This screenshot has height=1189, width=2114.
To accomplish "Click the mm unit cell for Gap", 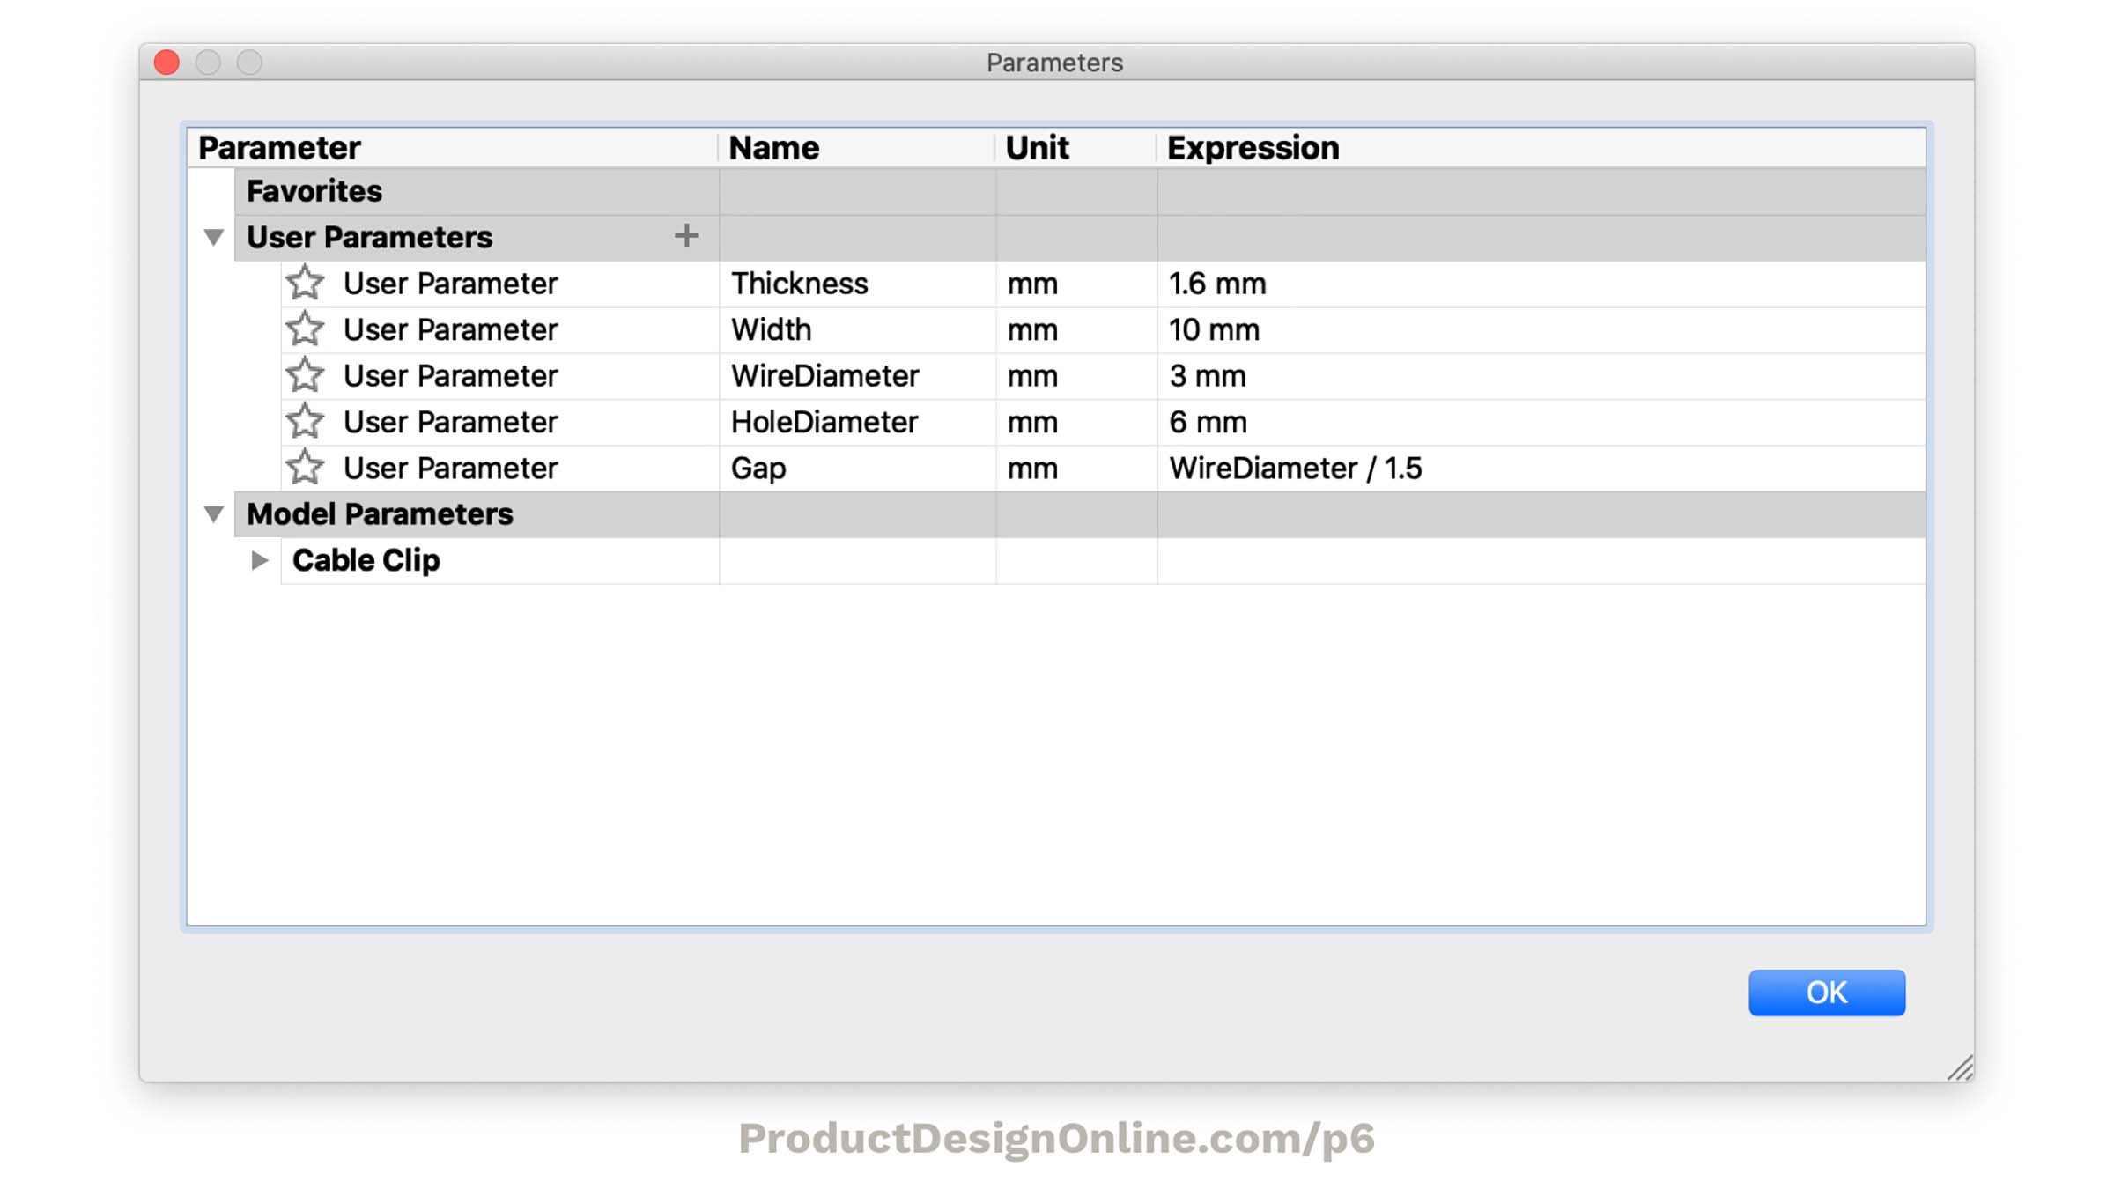I will [1076, 469].
